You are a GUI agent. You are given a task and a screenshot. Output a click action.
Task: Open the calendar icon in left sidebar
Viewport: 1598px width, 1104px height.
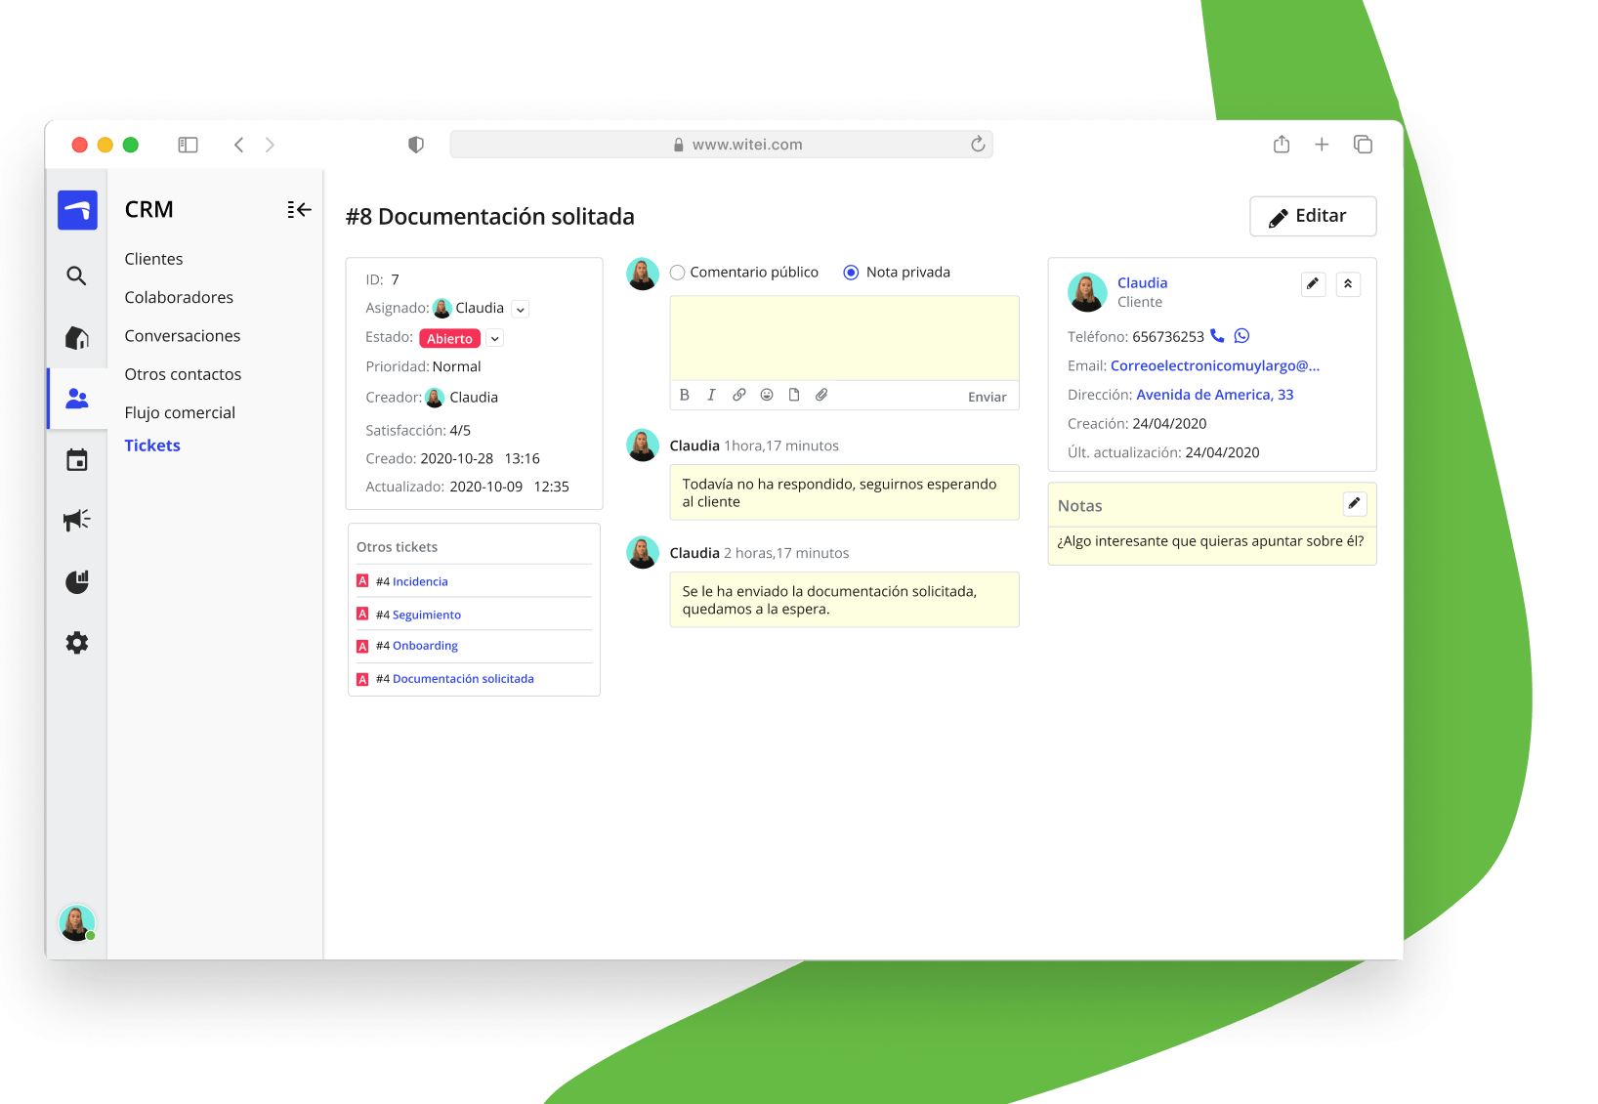point(77,460)
